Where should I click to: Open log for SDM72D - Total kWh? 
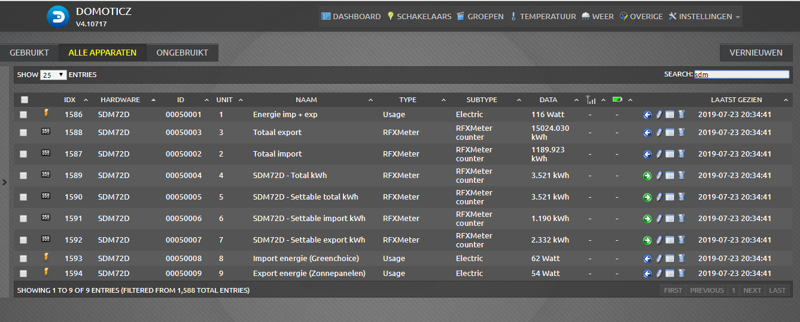tap(670, 176)
